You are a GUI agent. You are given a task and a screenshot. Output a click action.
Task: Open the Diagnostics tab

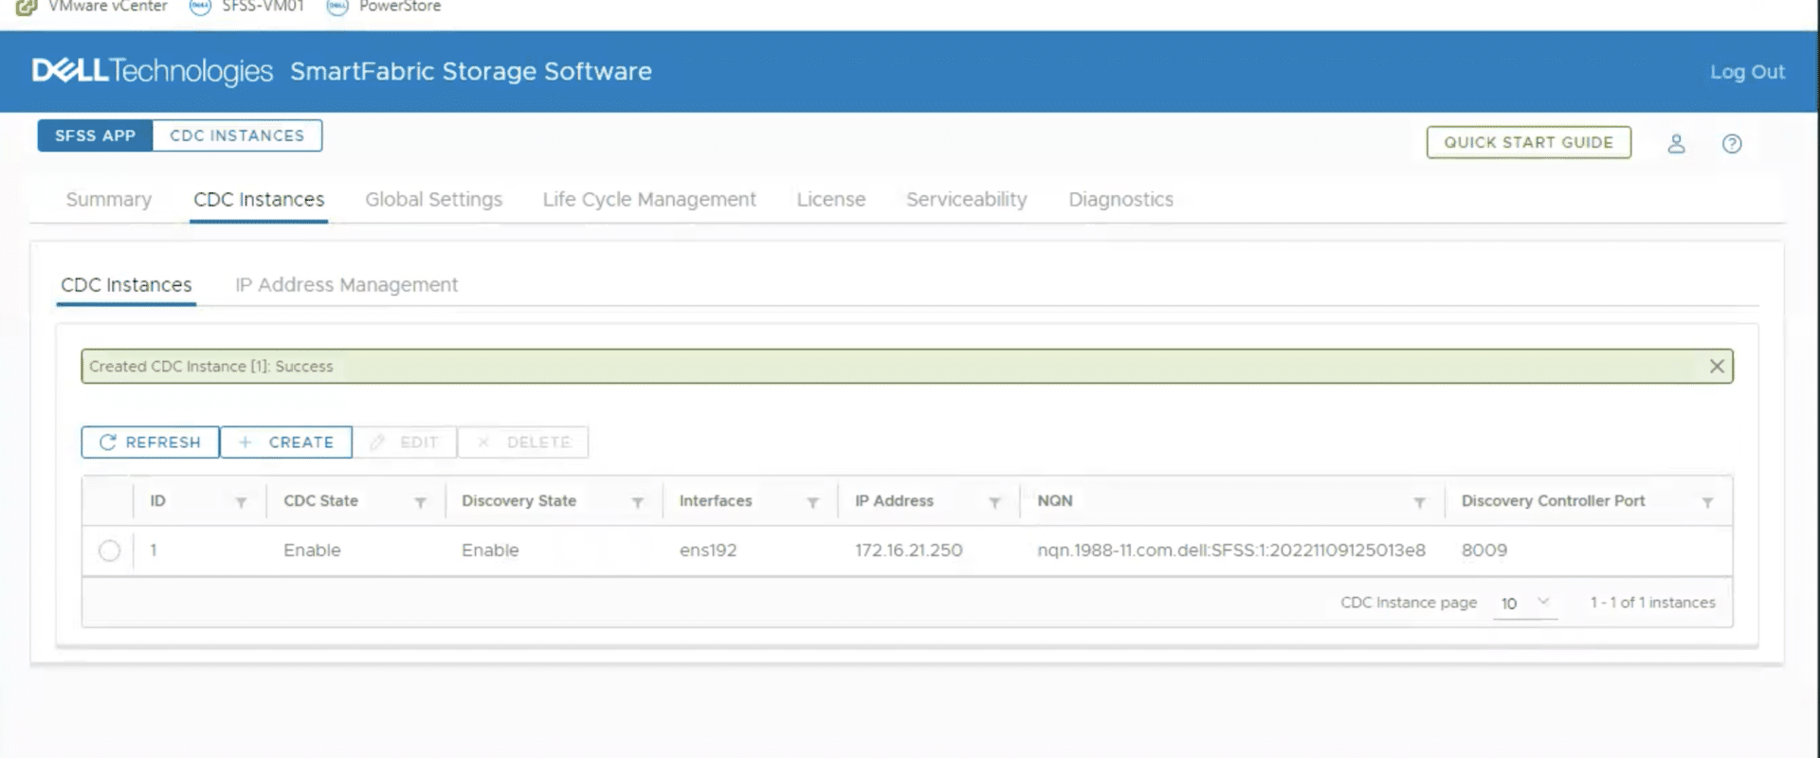pos(1121,200)
